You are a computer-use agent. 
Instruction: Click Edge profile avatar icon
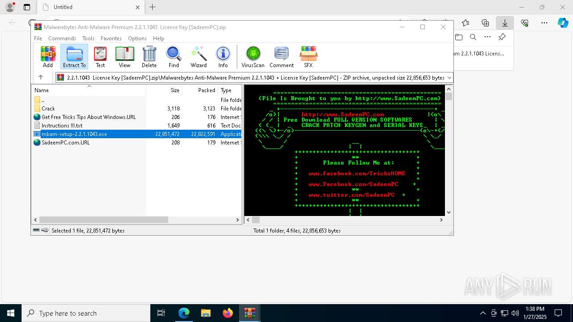pos(10,7)
